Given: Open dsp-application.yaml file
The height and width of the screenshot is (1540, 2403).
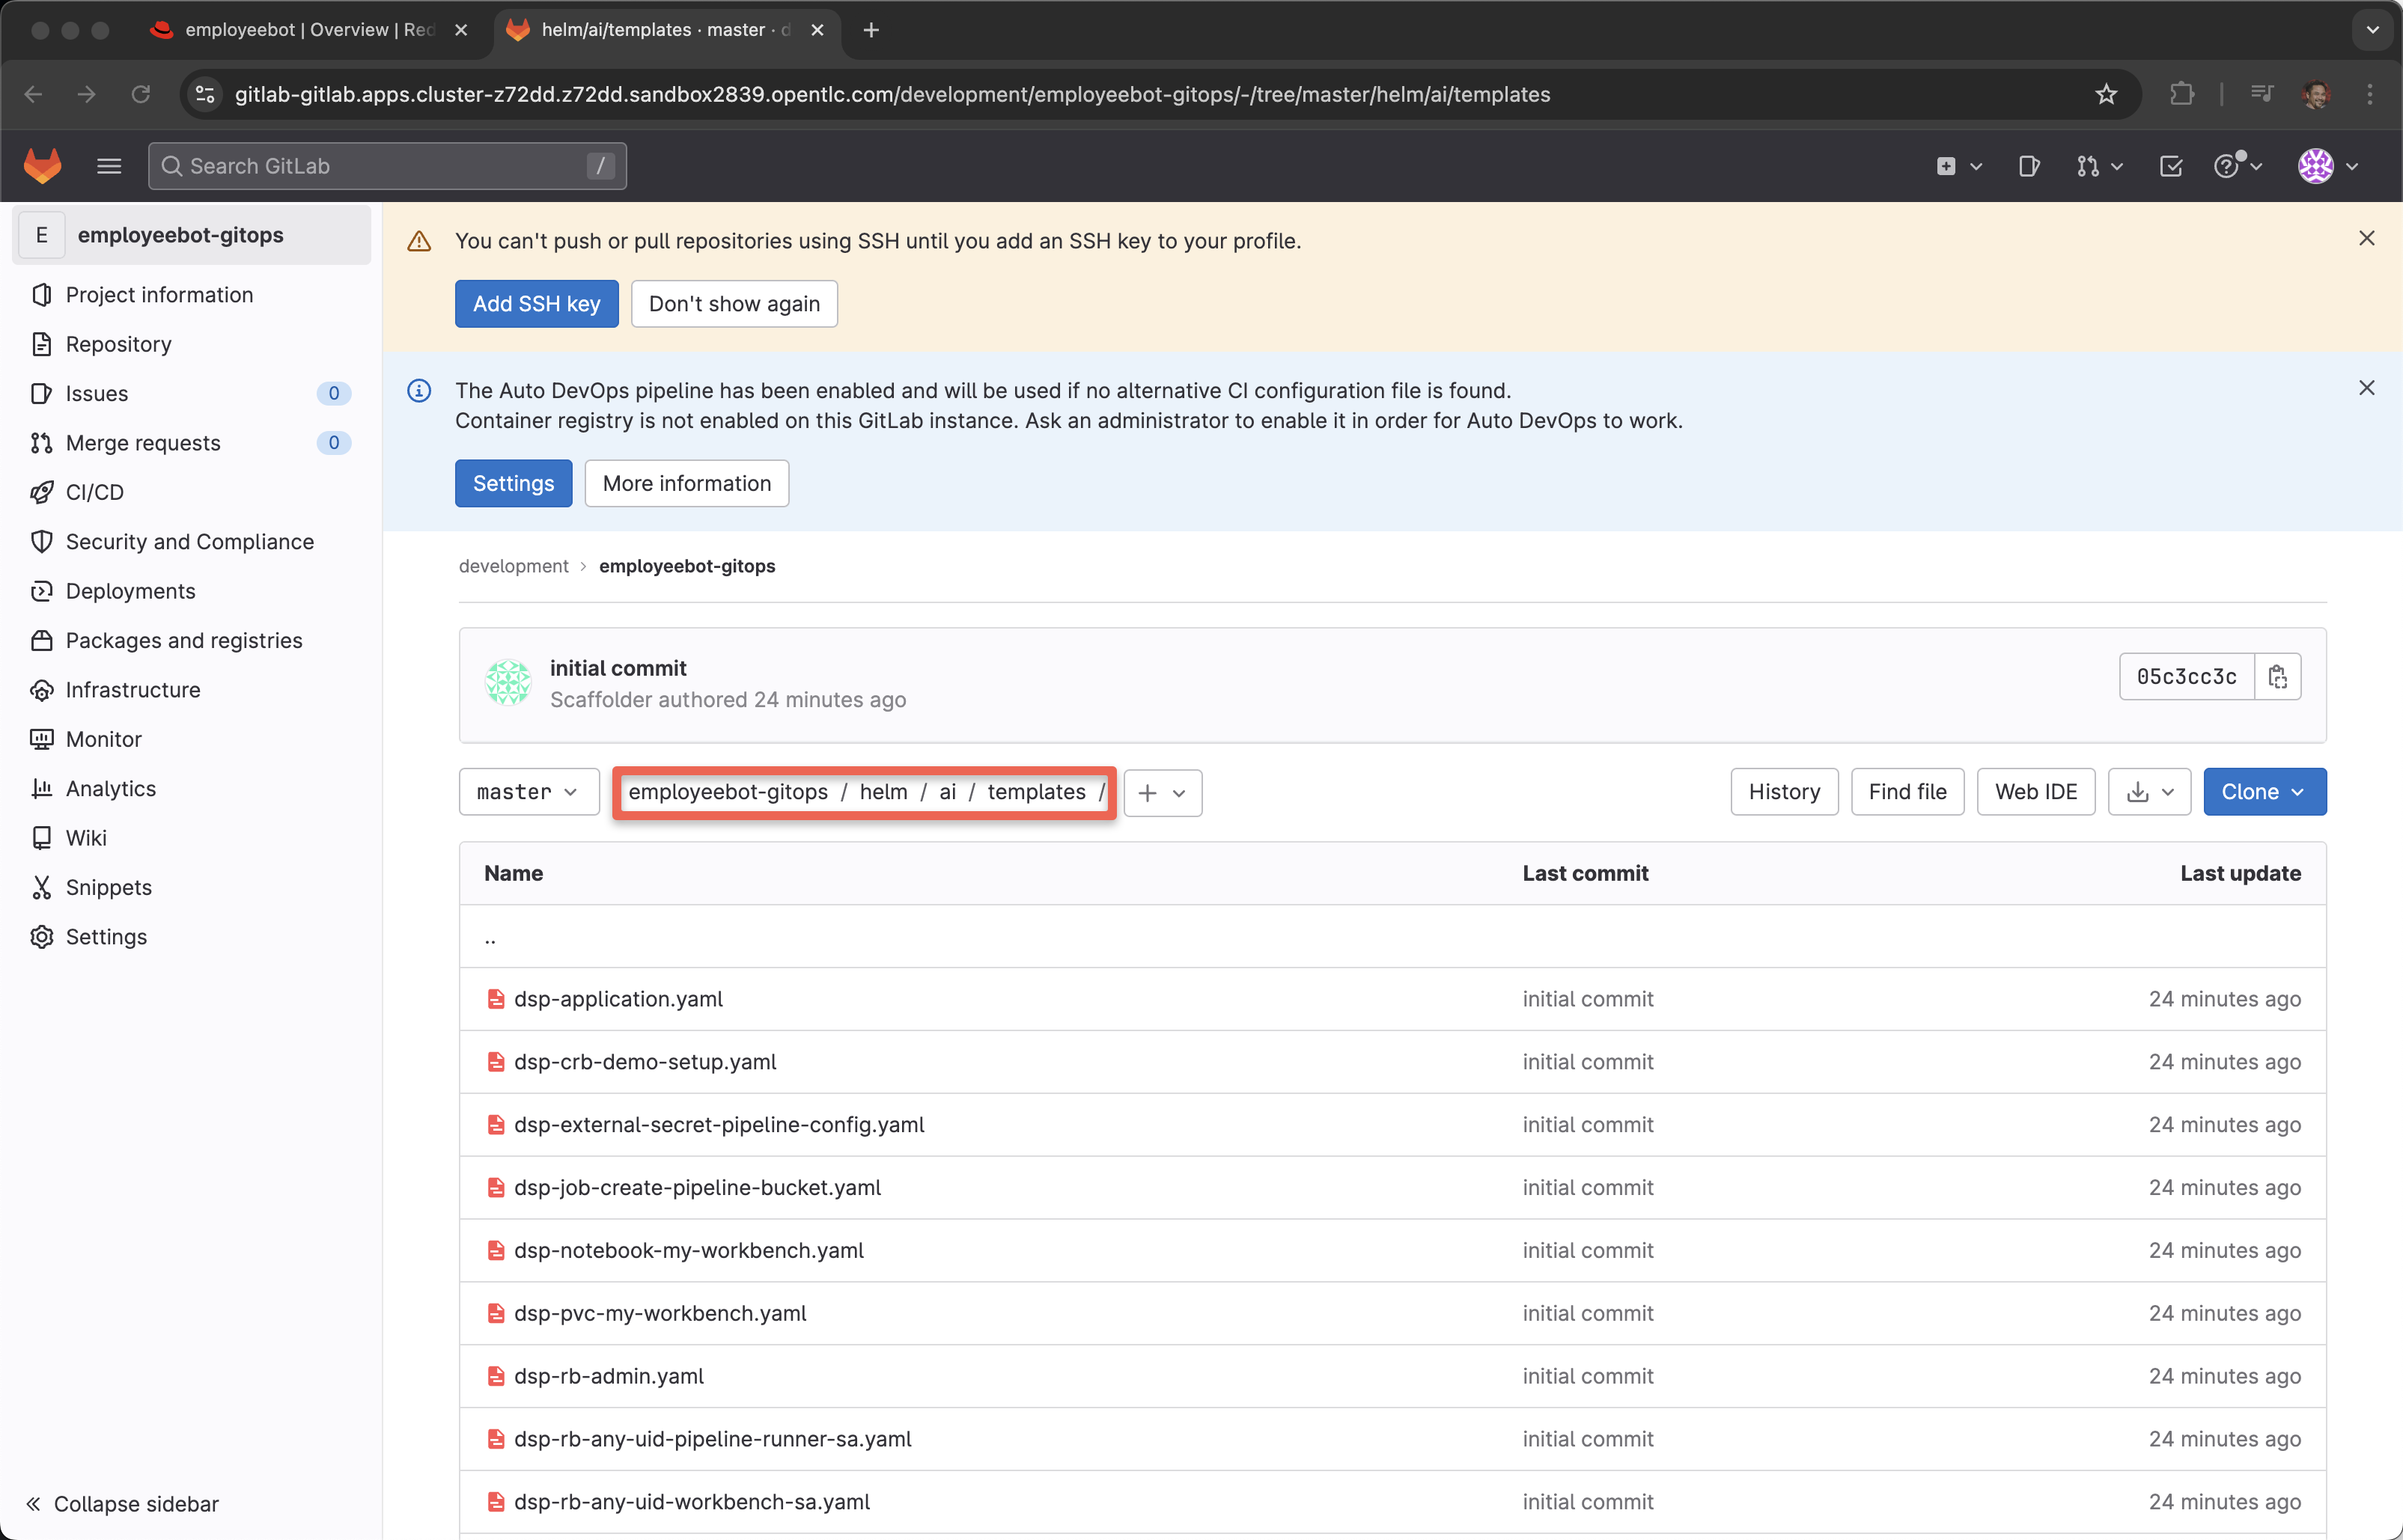Looking at the screenshot, I should click(618, 999).
